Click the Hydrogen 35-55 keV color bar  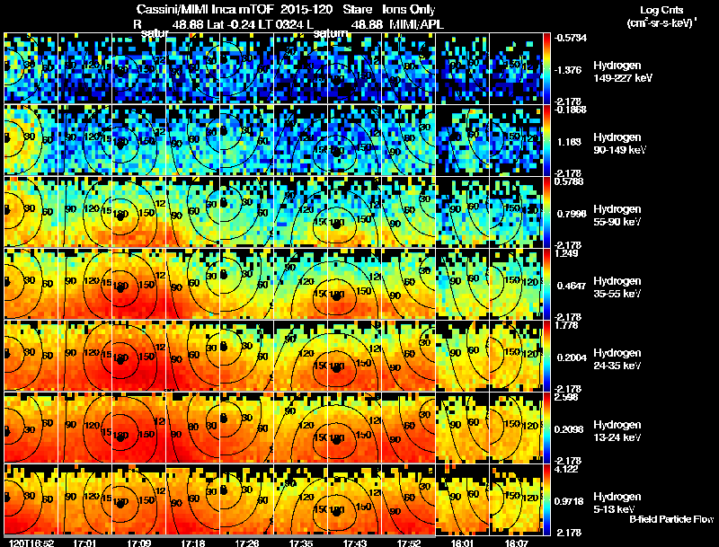(x=546, y=284)
